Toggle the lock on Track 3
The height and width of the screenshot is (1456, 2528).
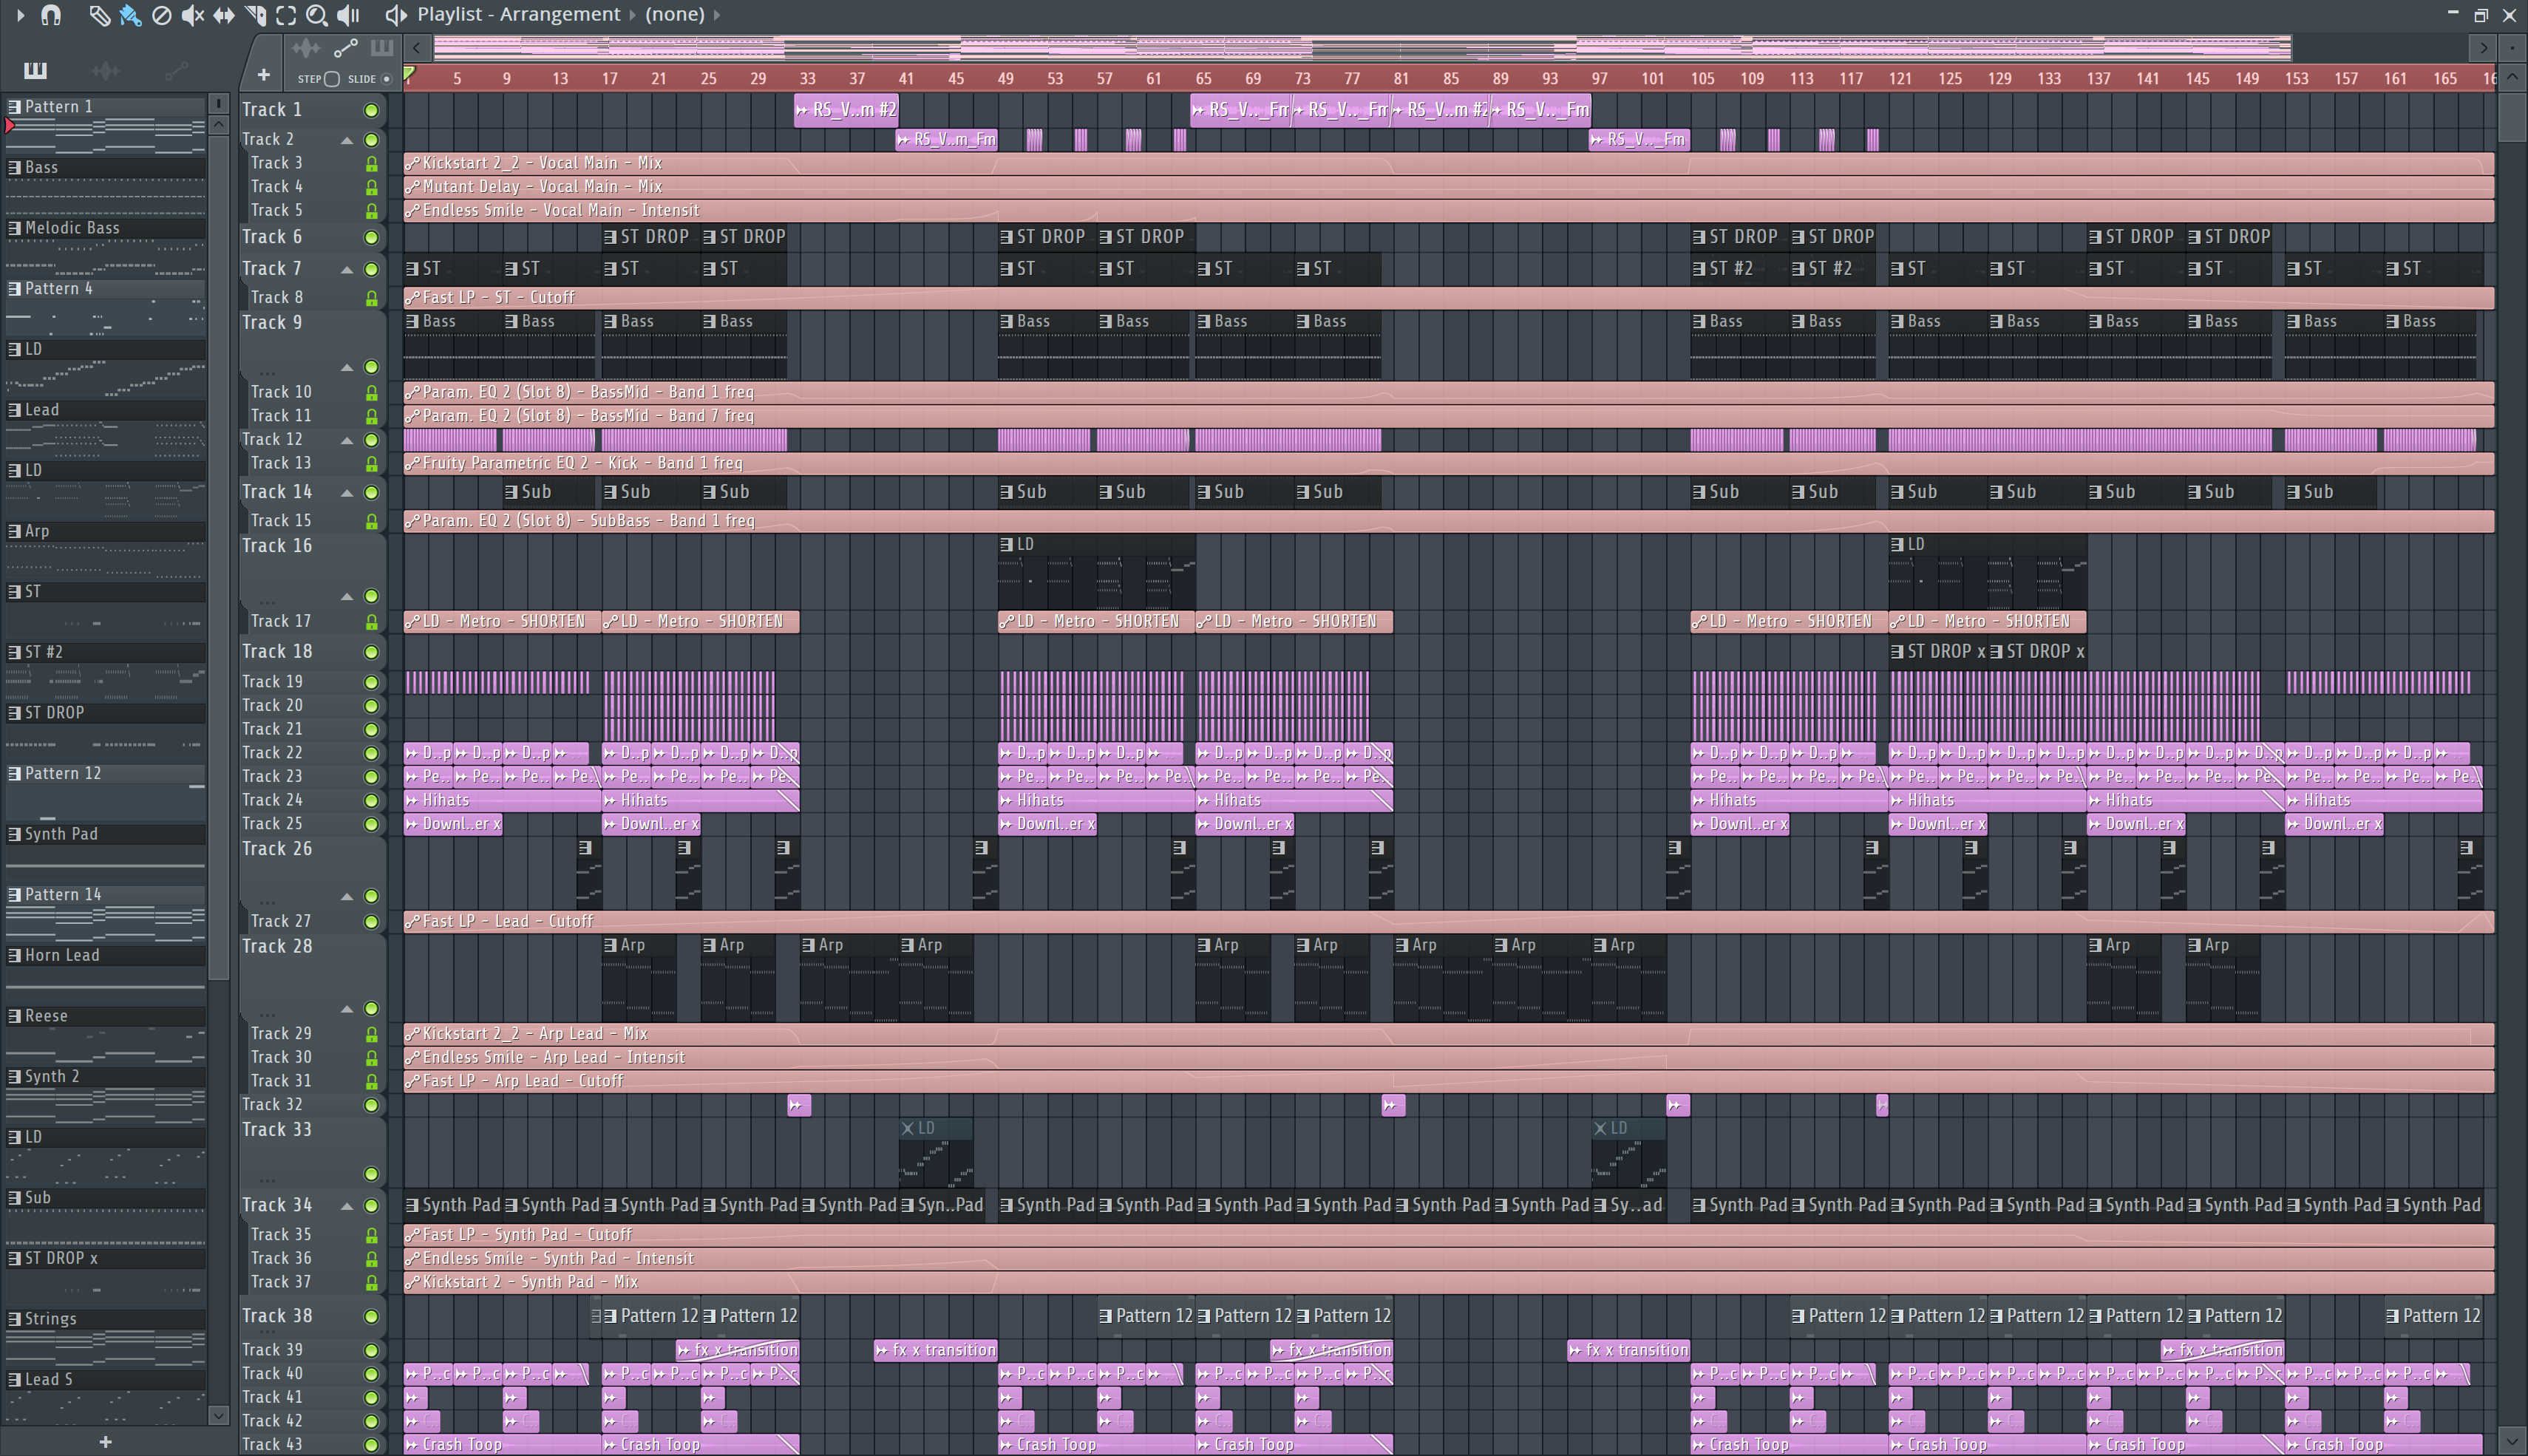(371, 163)
